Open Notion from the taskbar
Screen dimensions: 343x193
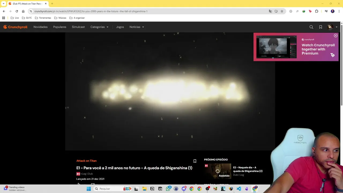152,189
